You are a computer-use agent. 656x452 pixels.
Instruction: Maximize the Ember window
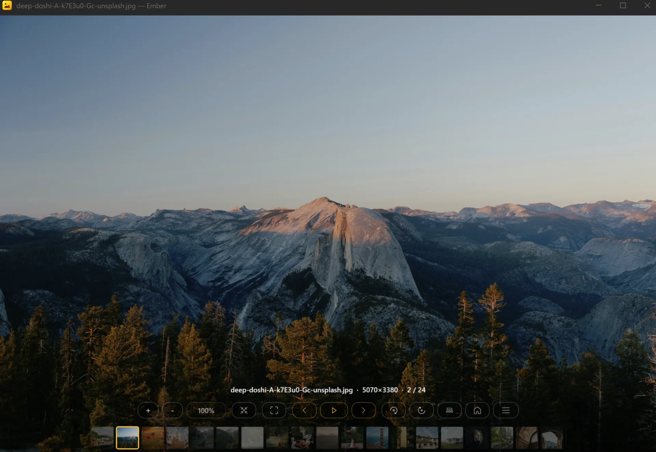623,5
